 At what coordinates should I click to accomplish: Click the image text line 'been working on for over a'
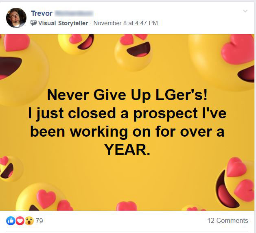127,131
